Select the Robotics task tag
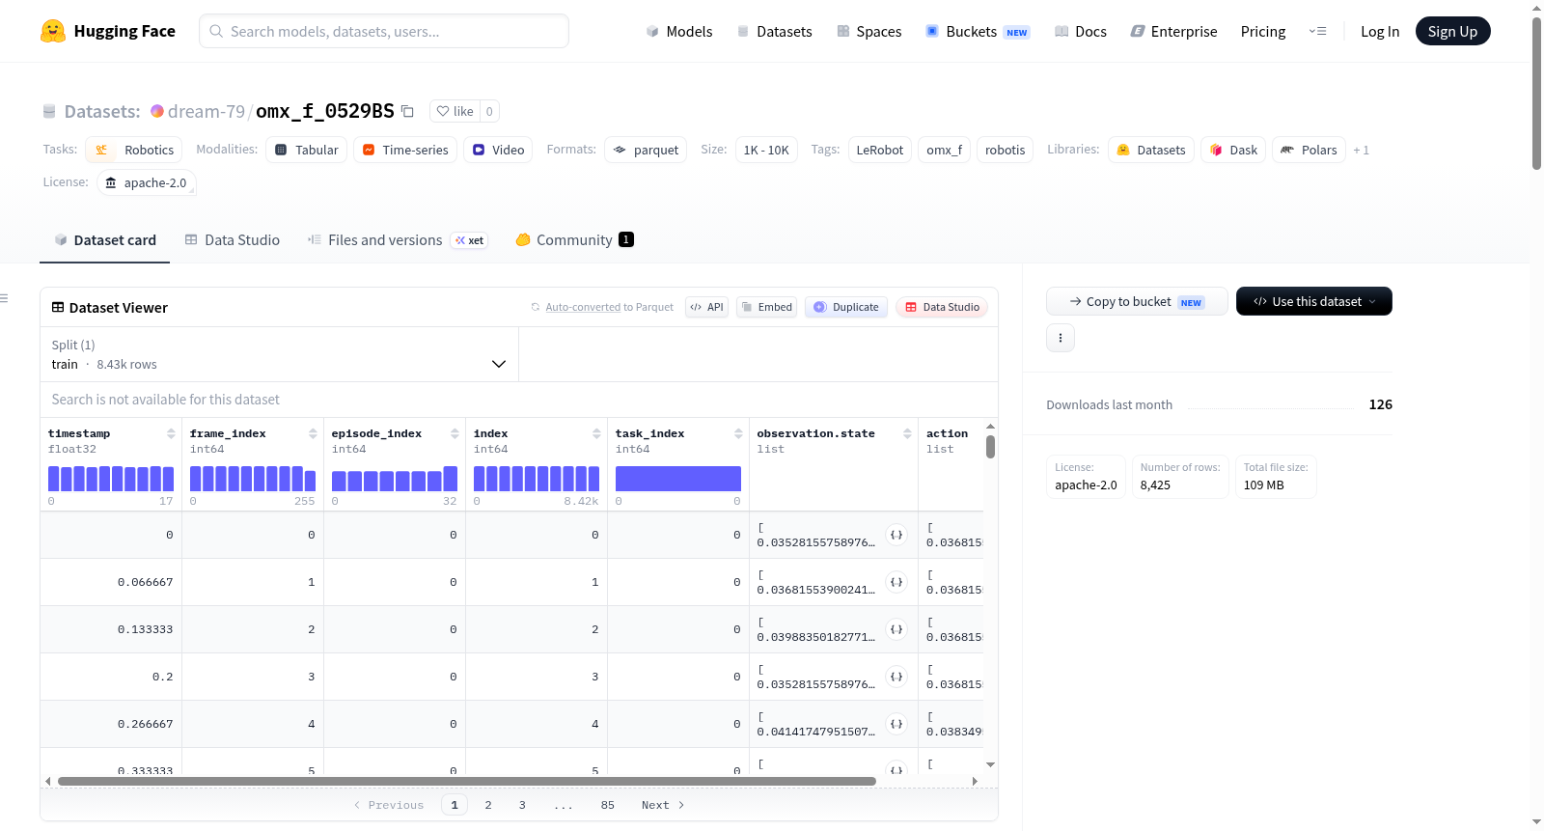 point(134,150)
